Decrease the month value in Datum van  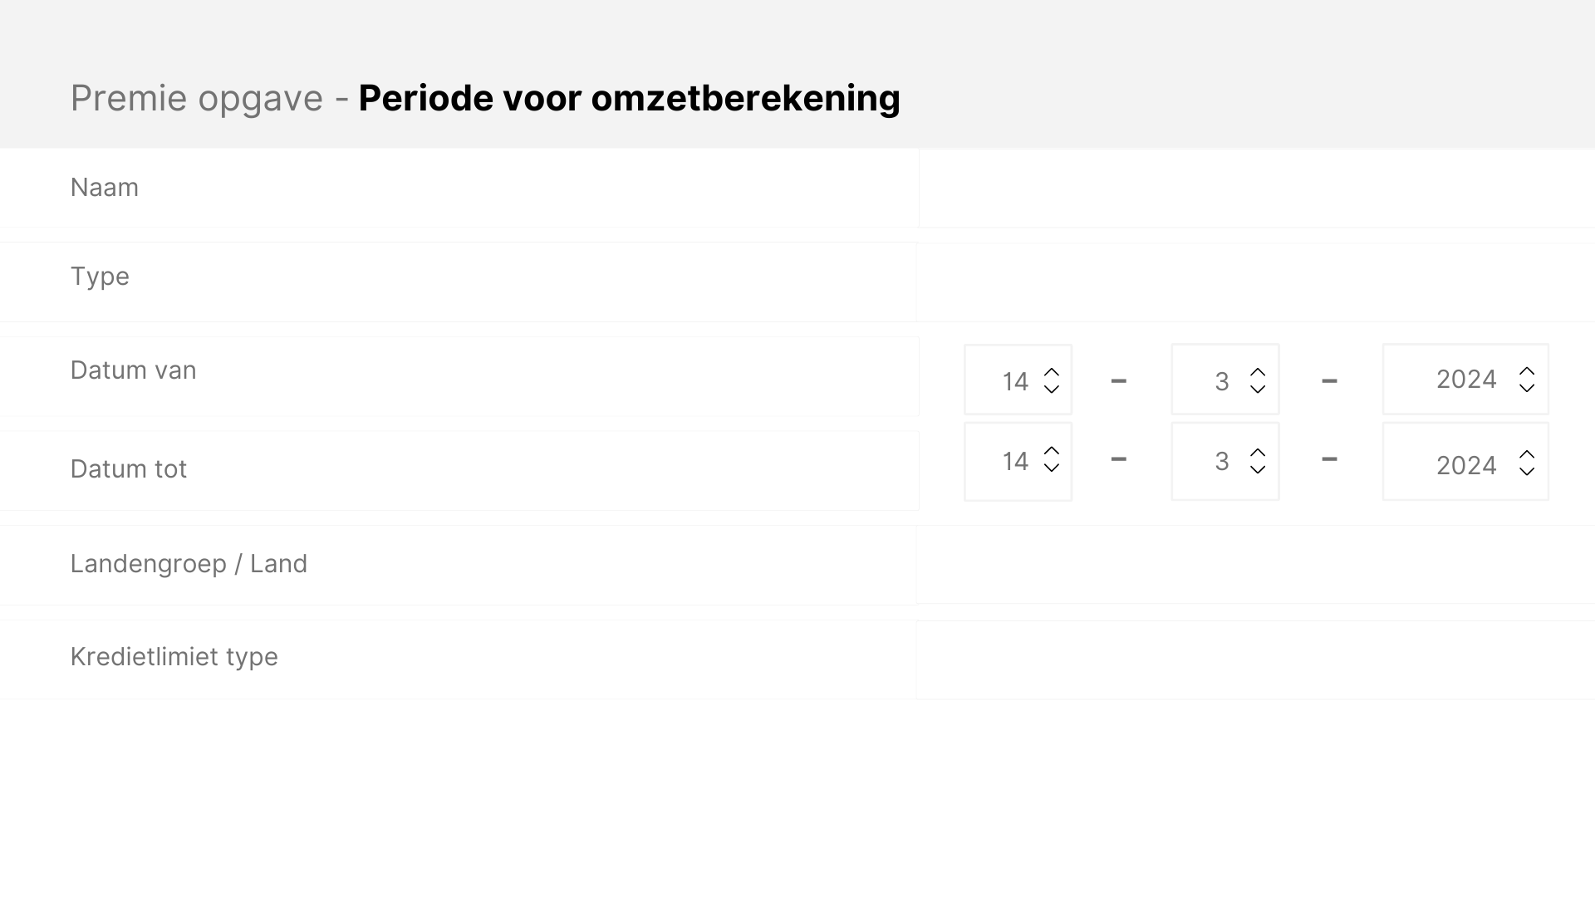(1259, 390)
